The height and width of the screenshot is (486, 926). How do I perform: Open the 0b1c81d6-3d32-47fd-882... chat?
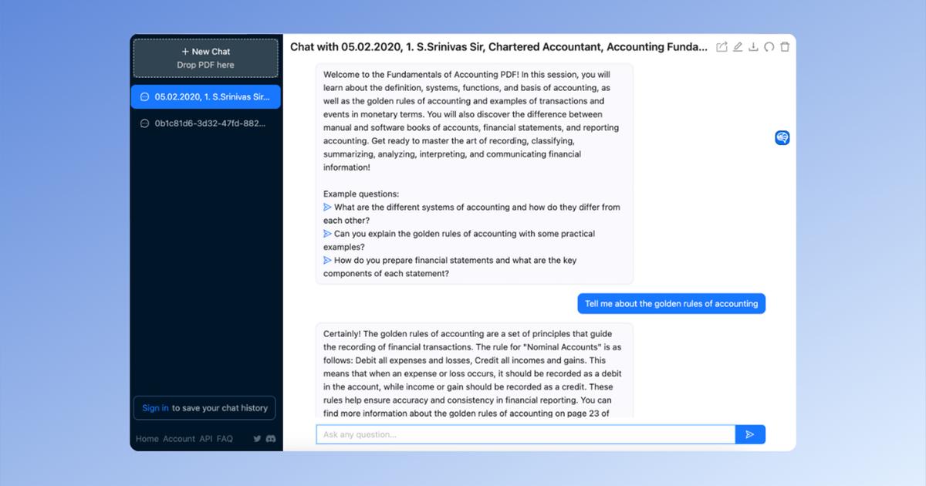(205, 123)
